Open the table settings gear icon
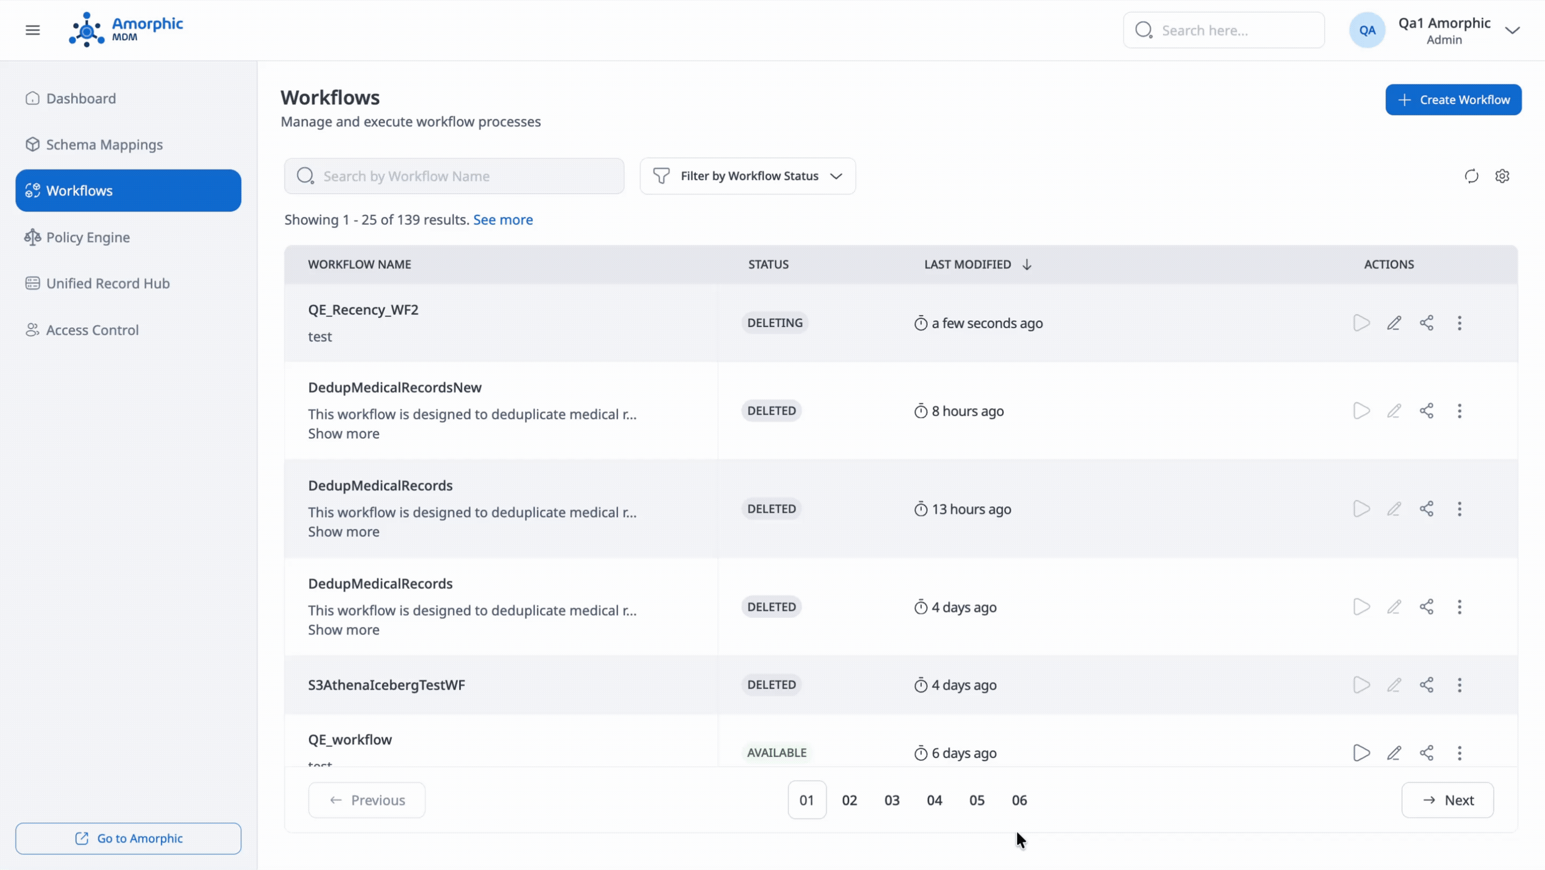The image size is (1545, 870). pyautogui.click(x=1502, y=176)
